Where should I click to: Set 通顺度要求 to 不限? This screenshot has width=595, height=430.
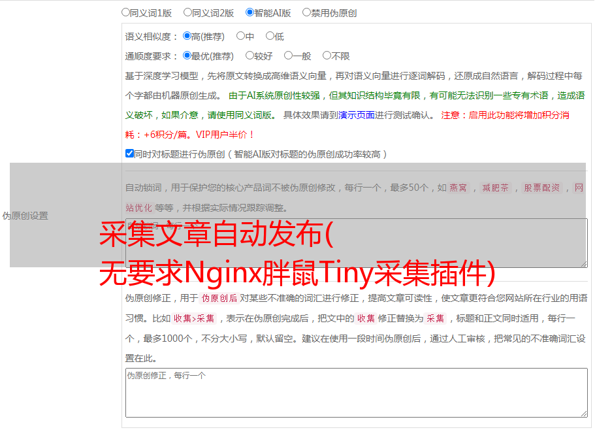(327, 56)
